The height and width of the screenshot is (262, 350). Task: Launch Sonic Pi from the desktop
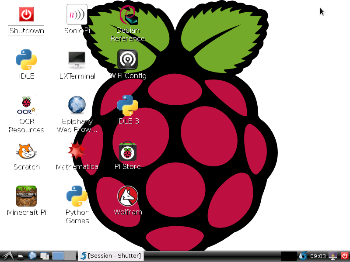click(x=77, y=14)
